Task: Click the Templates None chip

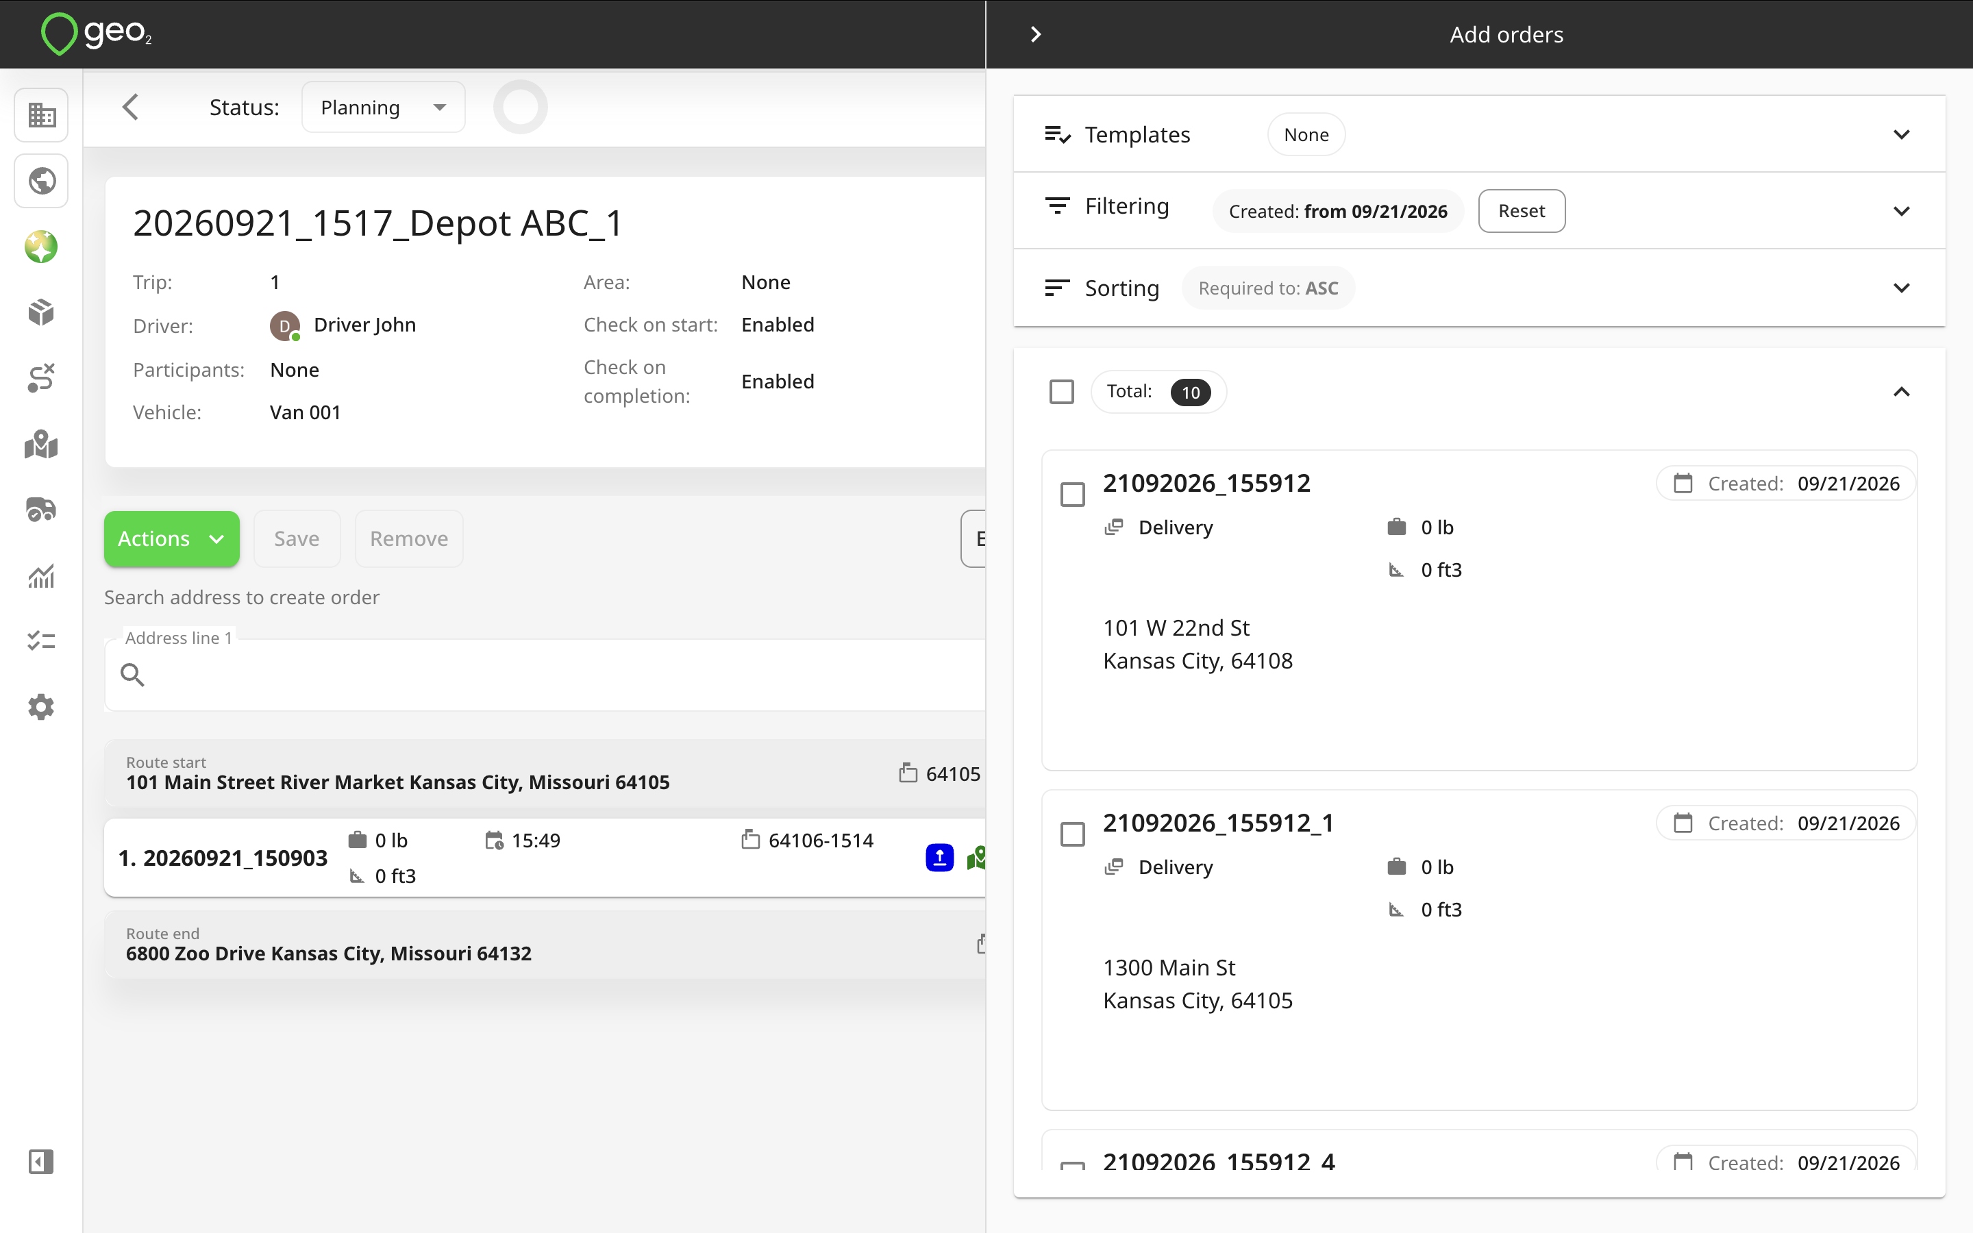Action: pos(1306,134)
